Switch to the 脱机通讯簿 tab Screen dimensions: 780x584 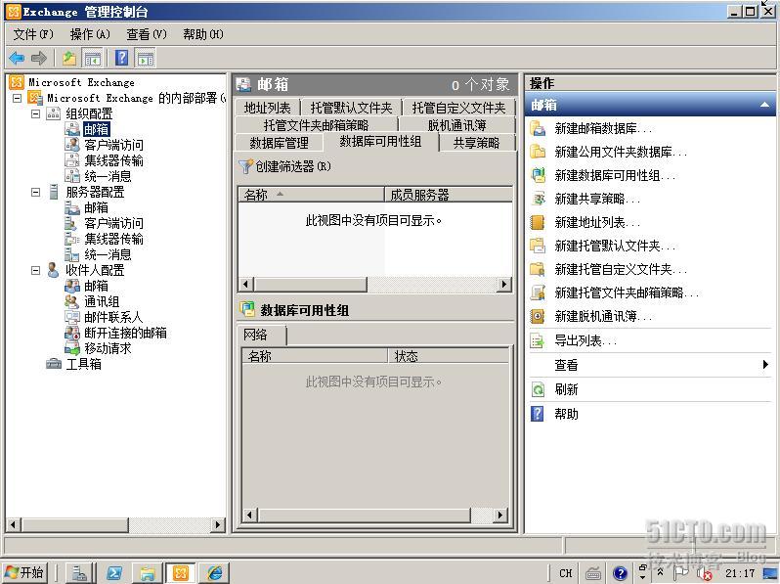(x=456, y=125)
